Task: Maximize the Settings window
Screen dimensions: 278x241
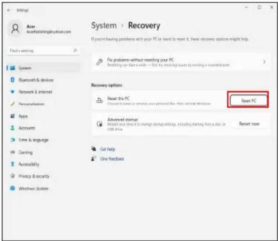Action: [x=259, y=7]
